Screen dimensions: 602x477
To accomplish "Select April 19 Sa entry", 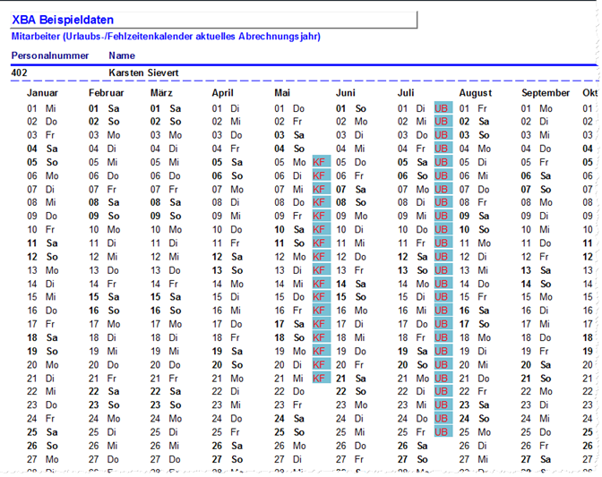I will [228, 351].
